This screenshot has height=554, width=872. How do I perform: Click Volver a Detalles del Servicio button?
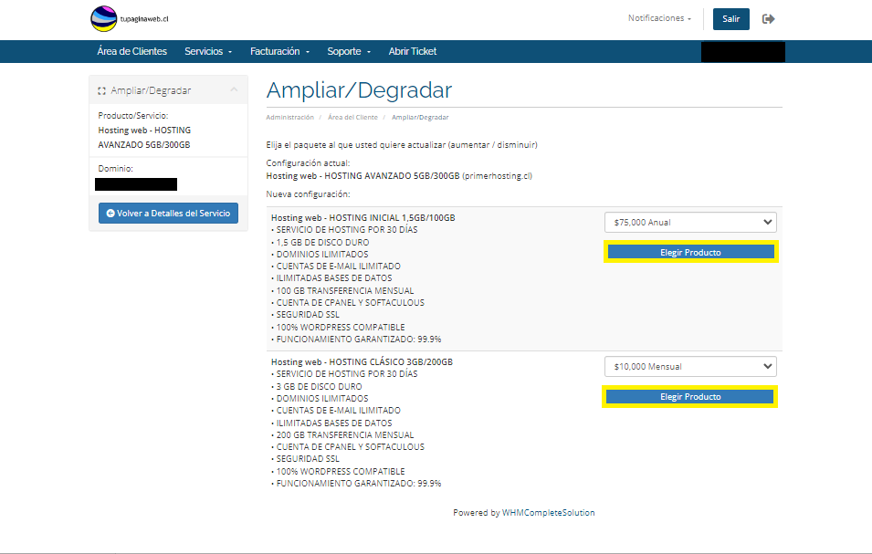(168, 213)
